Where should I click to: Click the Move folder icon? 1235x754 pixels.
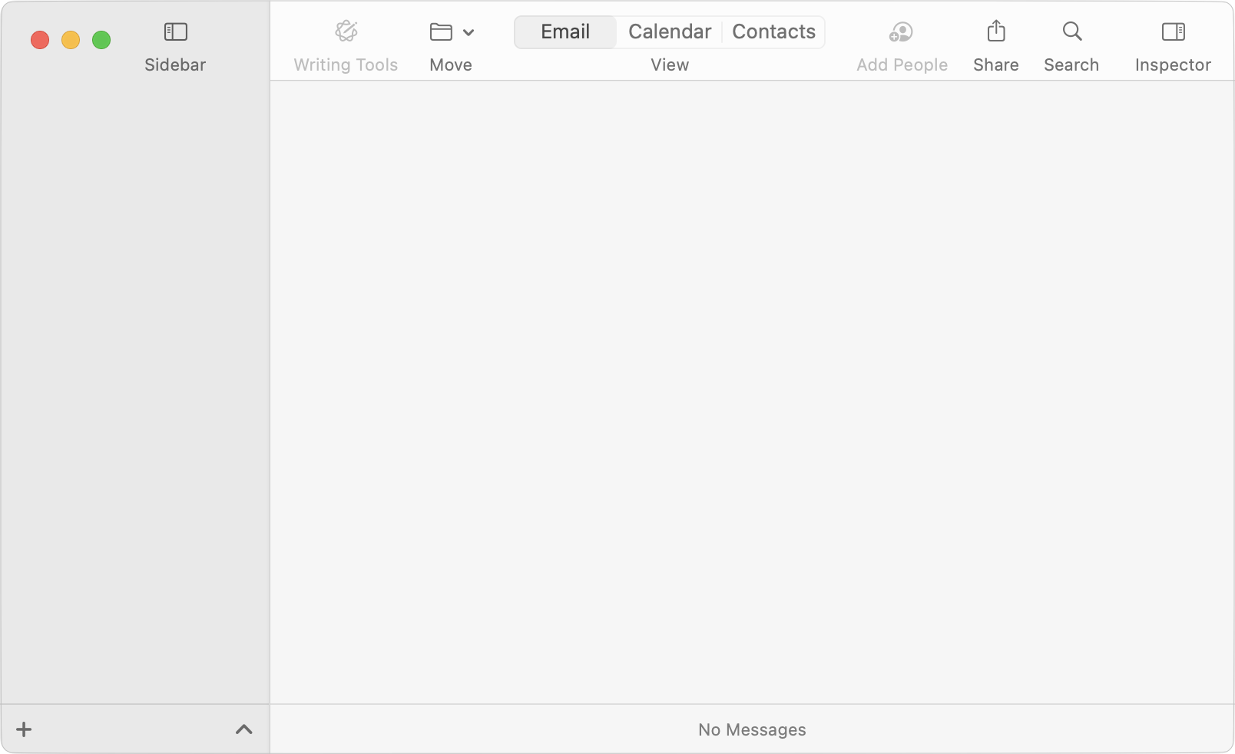[x=441, y=32]
